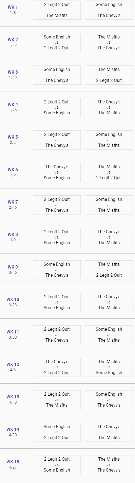
Task: Open WK 1 Some English vs. The Chevy's
Action: (109, 10)
